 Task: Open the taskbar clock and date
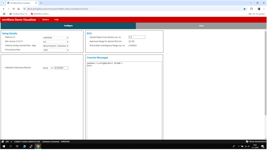point(255,146)
